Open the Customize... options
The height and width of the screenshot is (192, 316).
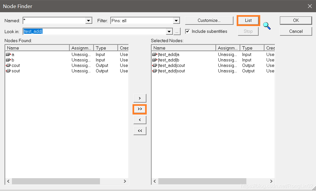tap(209, 21)
